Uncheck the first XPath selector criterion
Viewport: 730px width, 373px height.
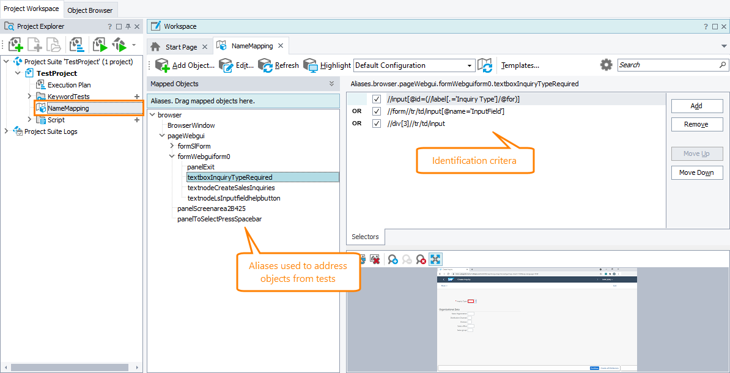tap(377, 98)
